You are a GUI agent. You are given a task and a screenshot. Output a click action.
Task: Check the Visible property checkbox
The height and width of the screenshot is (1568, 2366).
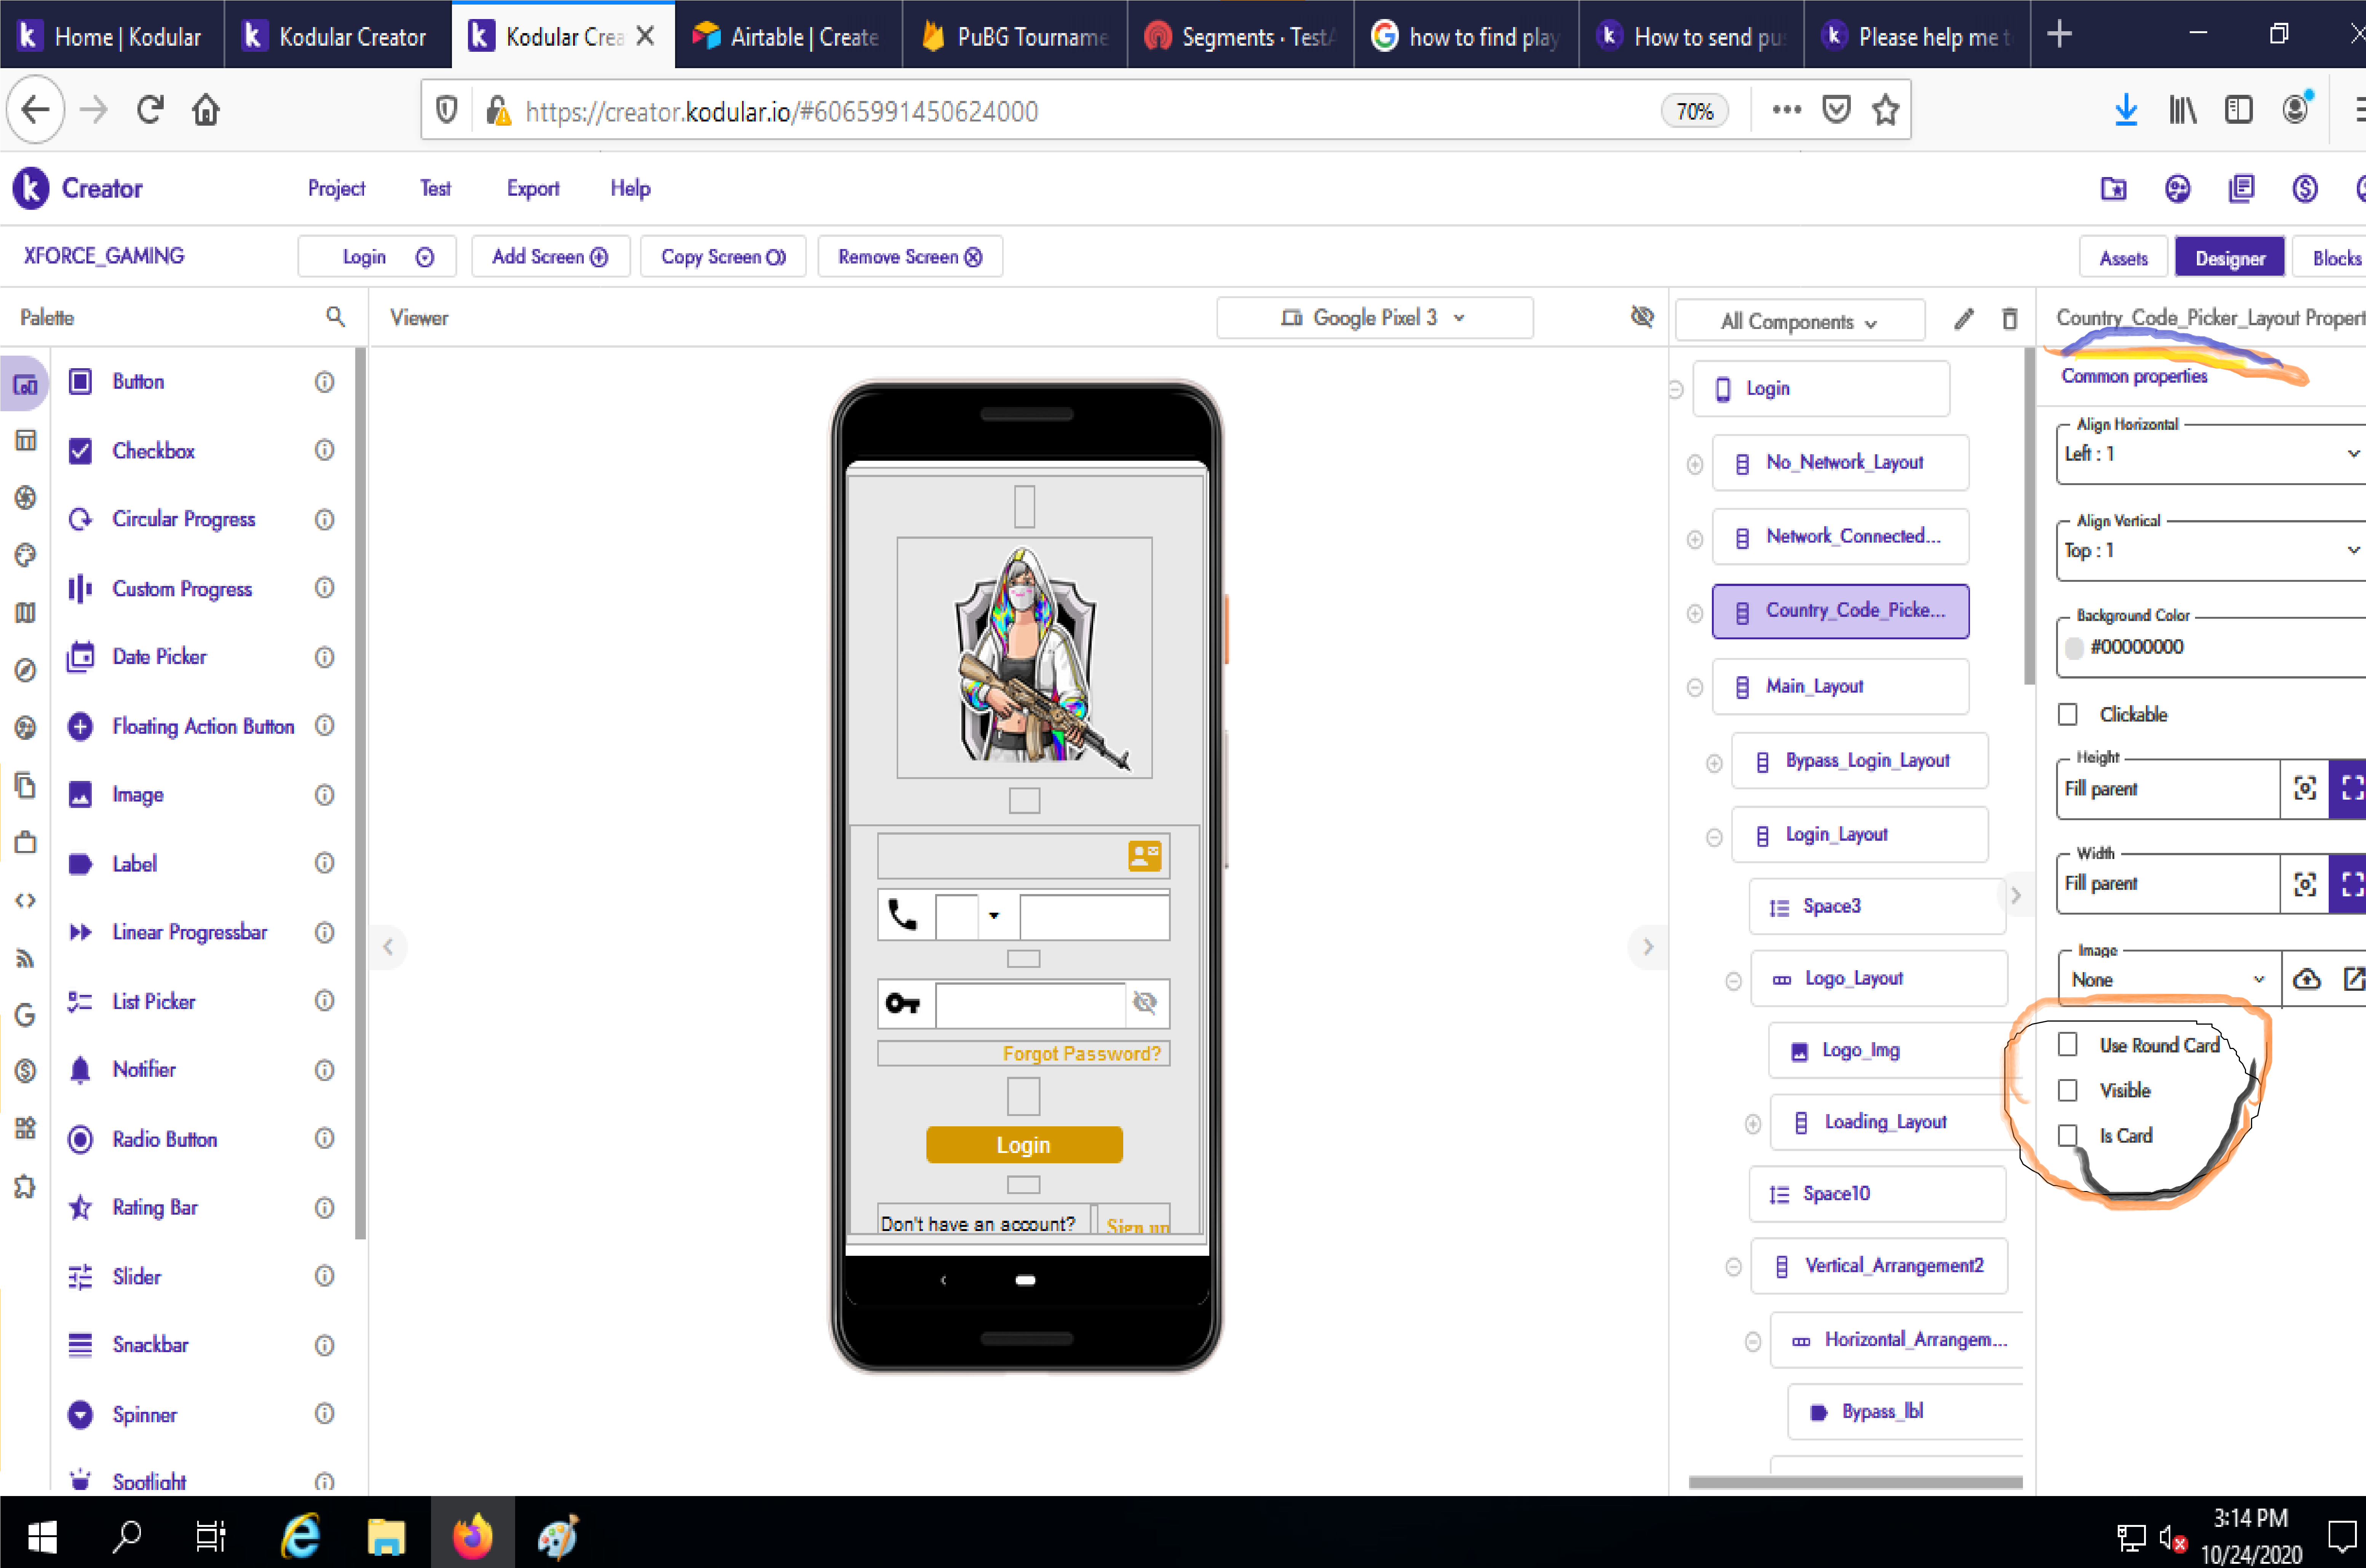(2068, 1090)
